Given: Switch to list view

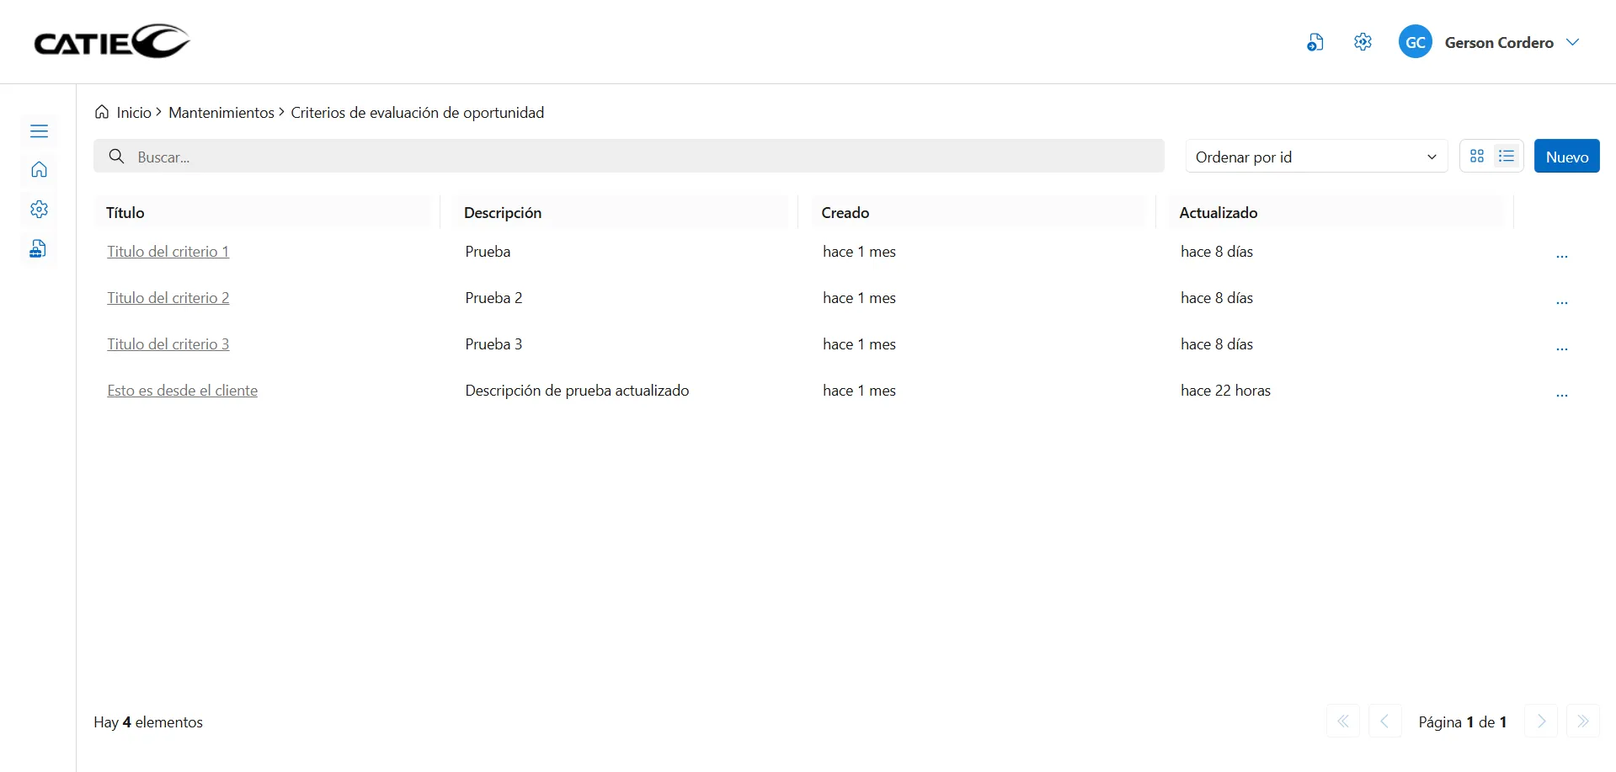Looking at the screenshot, I should [x=1507, y=157].
